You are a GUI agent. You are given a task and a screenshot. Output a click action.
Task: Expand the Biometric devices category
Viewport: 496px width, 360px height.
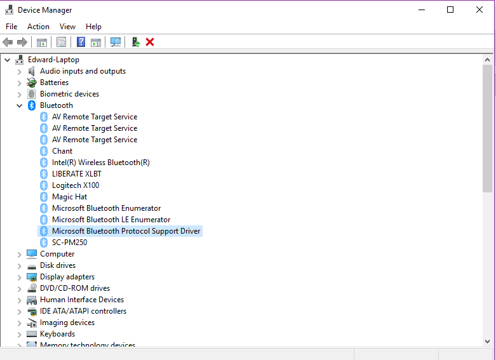pyautogui.click(x=20, y=95)
